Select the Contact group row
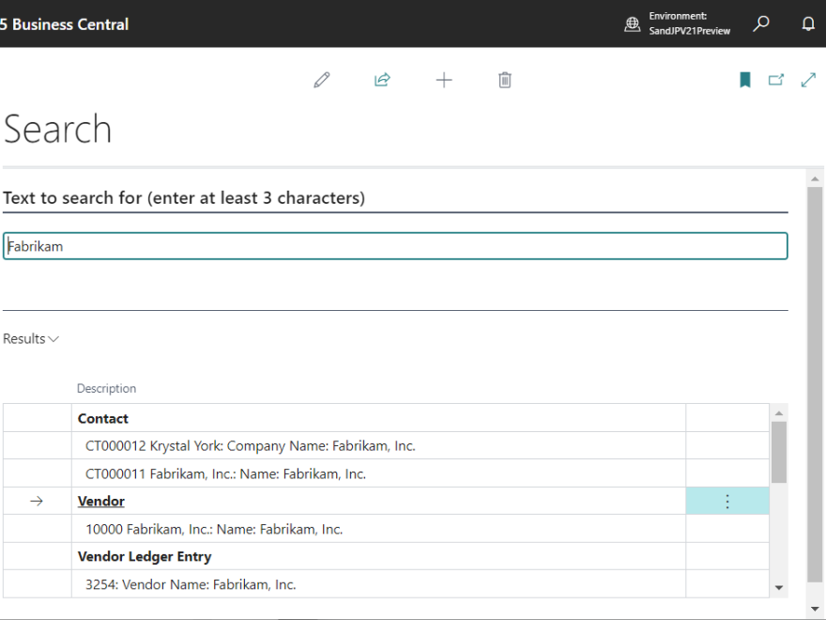 pos(386,418)
